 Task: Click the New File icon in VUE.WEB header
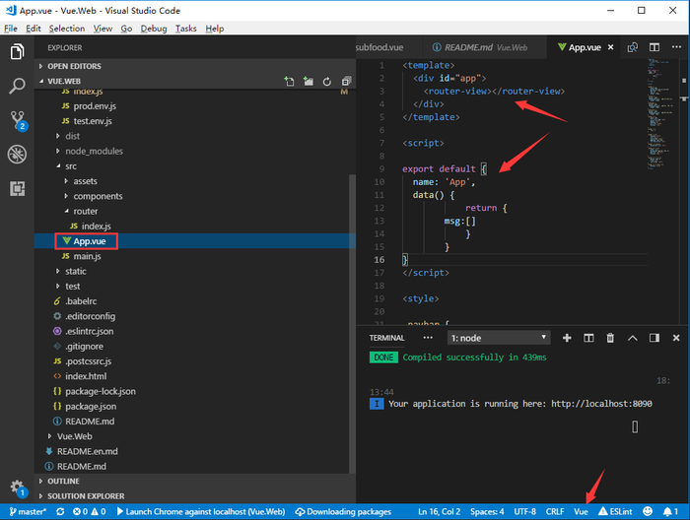(289, 82)
